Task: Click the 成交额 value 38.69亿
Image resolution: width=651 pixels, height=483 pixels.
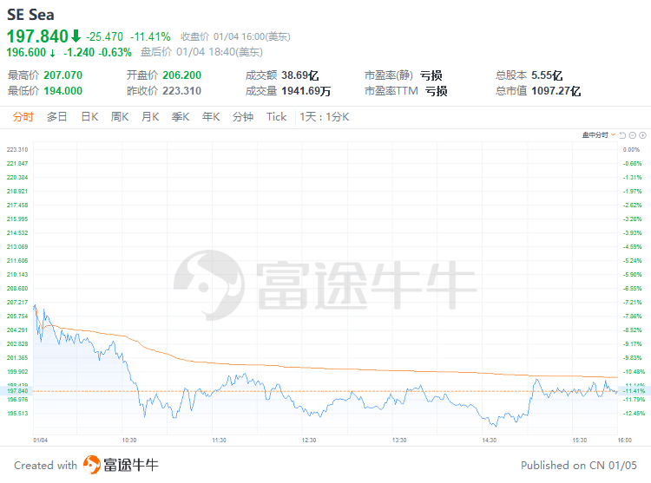Action: [300, 75]
